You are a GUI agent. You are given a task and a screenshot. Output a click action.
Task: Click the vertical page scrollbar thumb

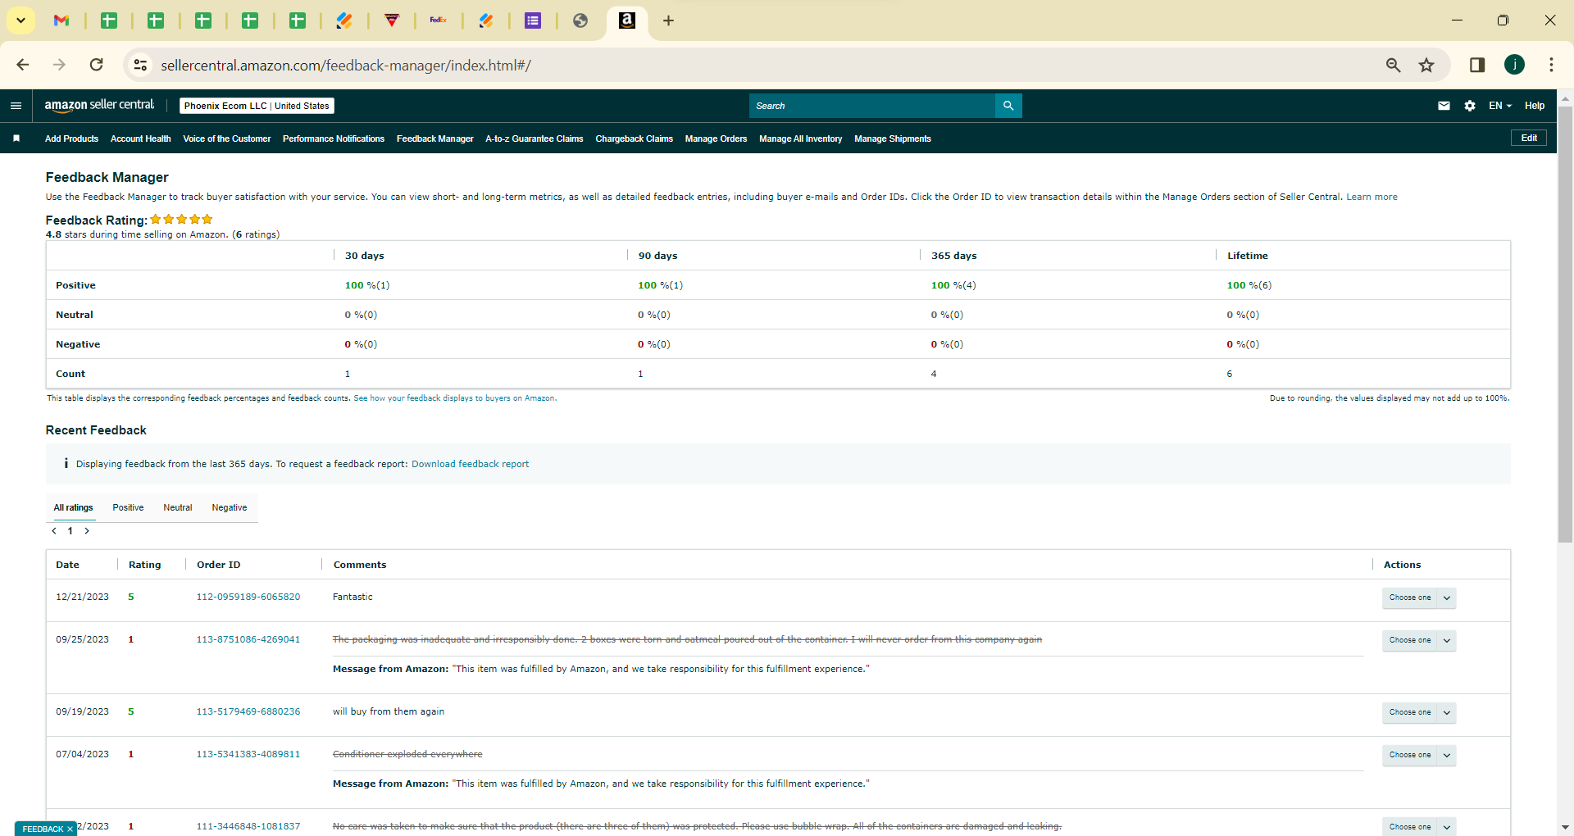coord(1565,324)
